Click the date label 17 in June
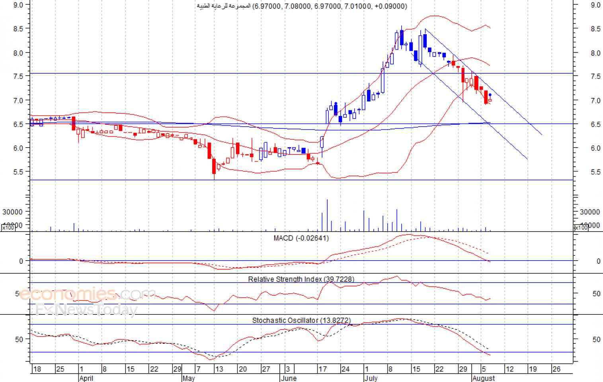Image resolution: width=603 pixels, height=382 pixels. (x=322, y=369)
